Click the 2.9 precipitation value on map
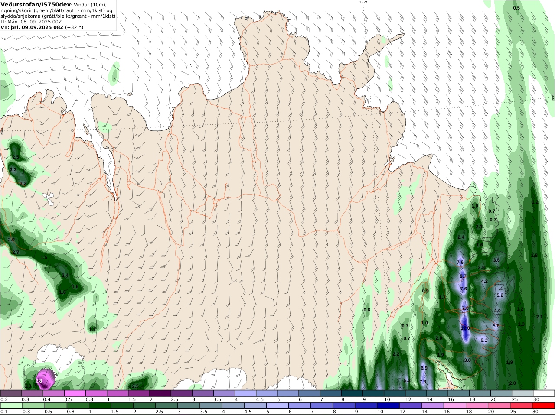Screen dimensions: 555x415 11,240
